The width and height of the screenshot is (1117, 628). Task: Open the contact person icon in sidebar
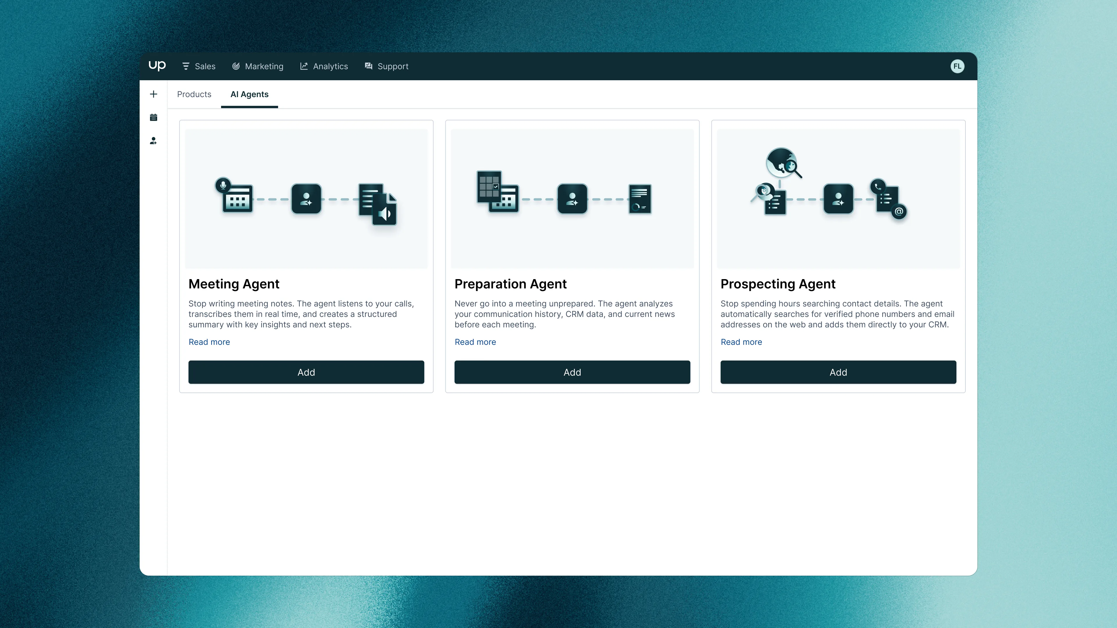coord(154,141)
